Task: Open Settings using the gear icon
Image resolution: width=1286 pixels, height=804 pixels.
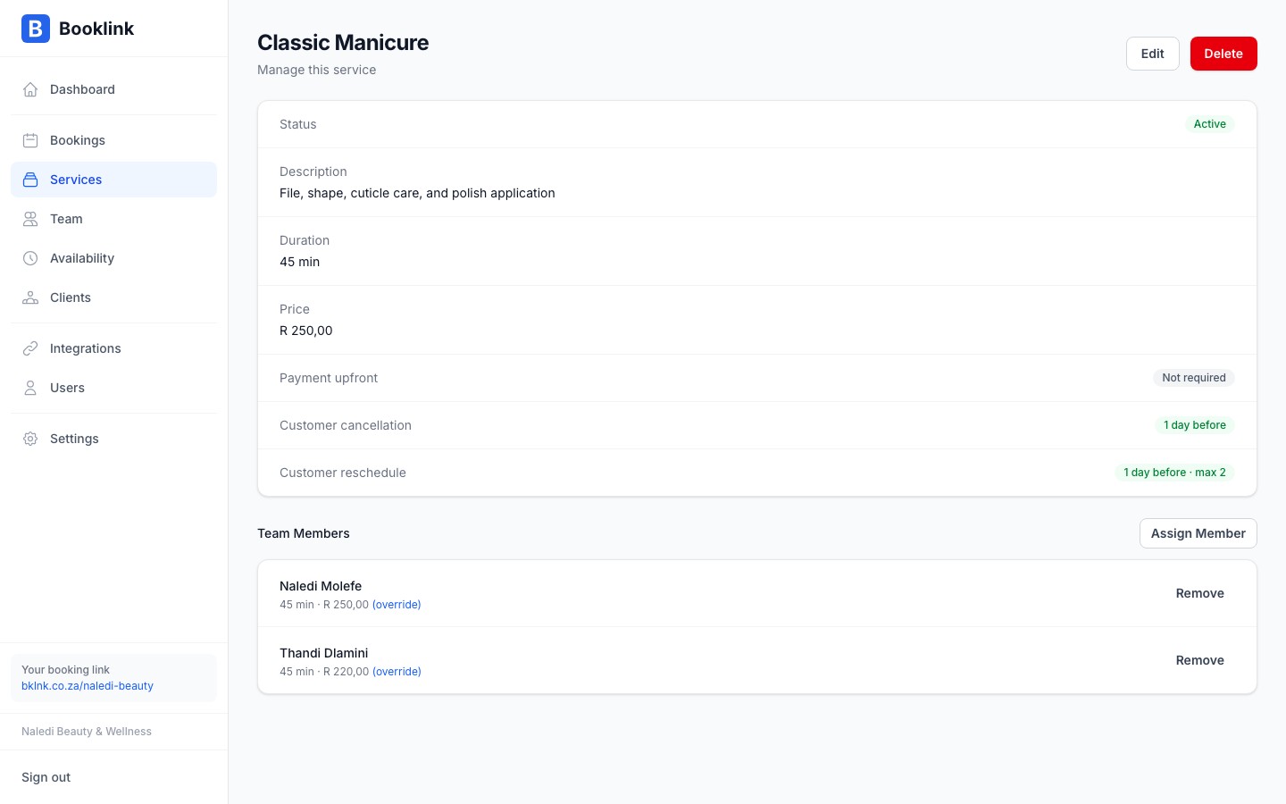Action: [30, 439]
